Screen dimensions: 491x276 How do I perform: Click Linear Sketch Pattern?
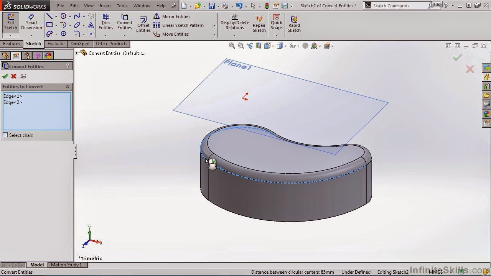179,25
